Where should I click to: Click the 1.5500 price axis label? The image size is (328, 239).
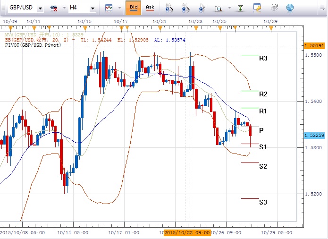point(313,55)
